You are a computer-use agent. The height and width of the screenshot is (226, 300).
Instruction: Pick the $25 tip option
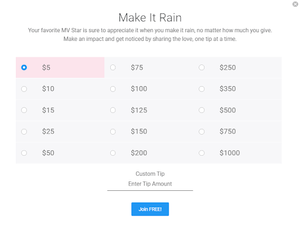point(24,132)
